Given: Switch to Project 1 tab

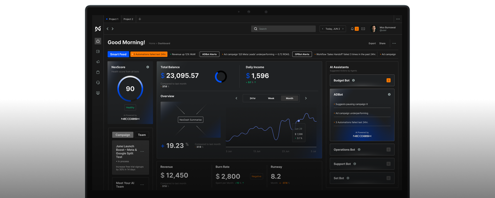Looking at the screenshot, I should click(x=113, y=19).
